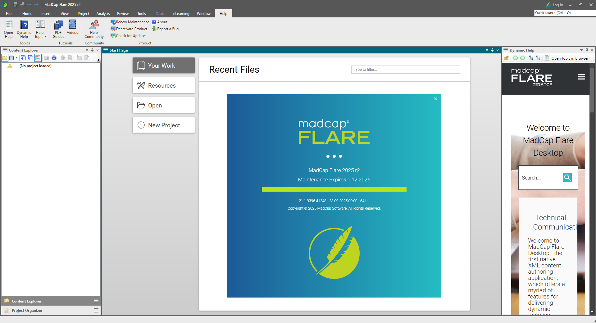Click the New Project button
This screenshot has width=596, height=323.
click(164, 125)
